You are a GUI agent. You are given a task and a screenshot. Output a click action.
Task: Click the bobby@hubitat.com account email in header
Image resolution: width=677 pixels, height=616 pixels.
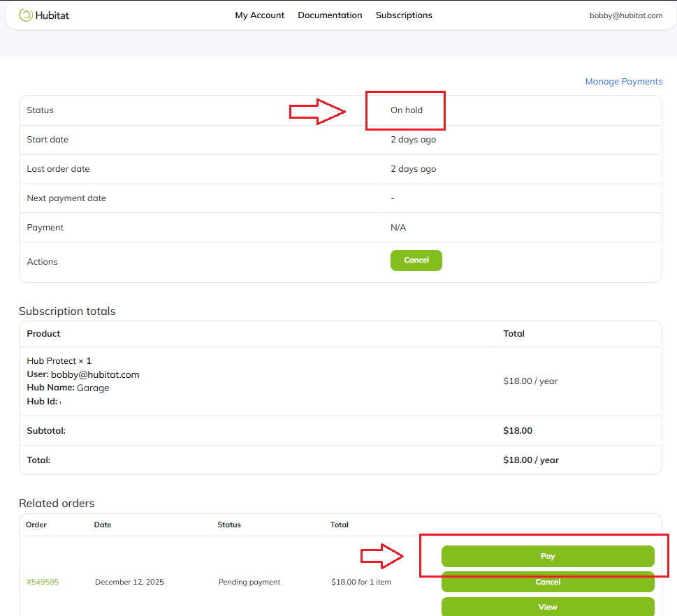click(625, 15)
